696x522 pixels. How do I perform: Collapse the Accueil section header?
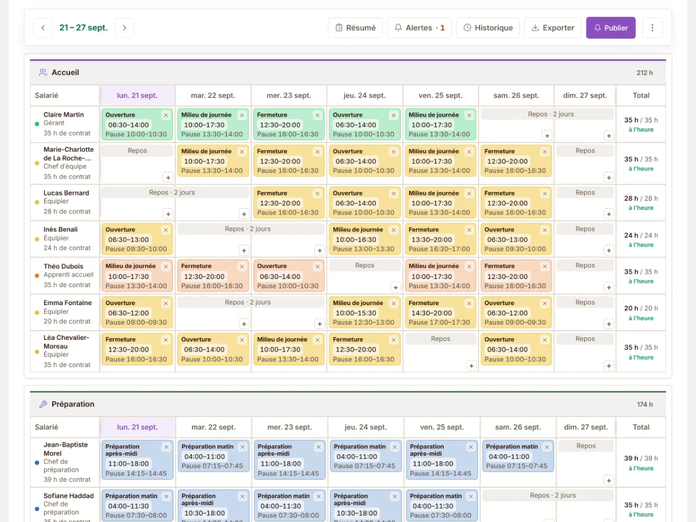tap(348, 72)
